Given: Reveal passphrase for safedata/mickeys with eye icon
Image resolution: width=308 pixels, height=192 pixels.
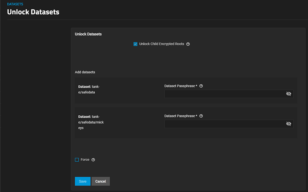Looking at the screenshot, I should [x=288, y=124].
